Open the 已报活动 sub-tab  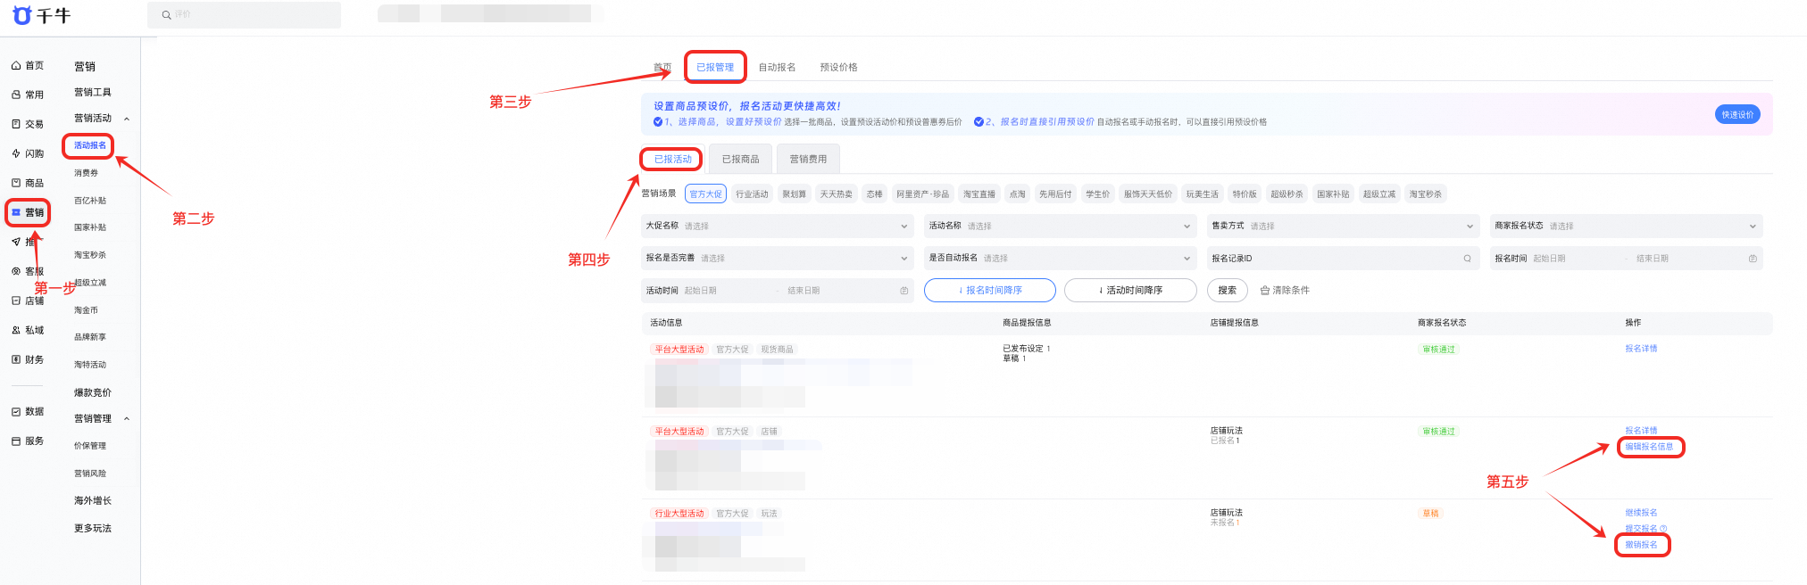(672, 160)
